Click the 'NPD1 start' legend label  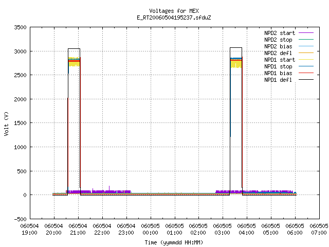(x=280, y=60)
